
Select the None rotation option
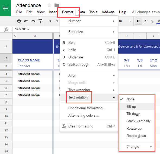[x=137, y=99]
